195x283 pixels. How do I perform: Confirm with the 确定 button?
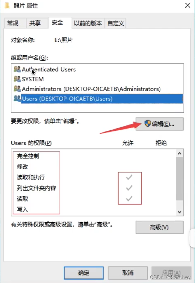point(84,273)
